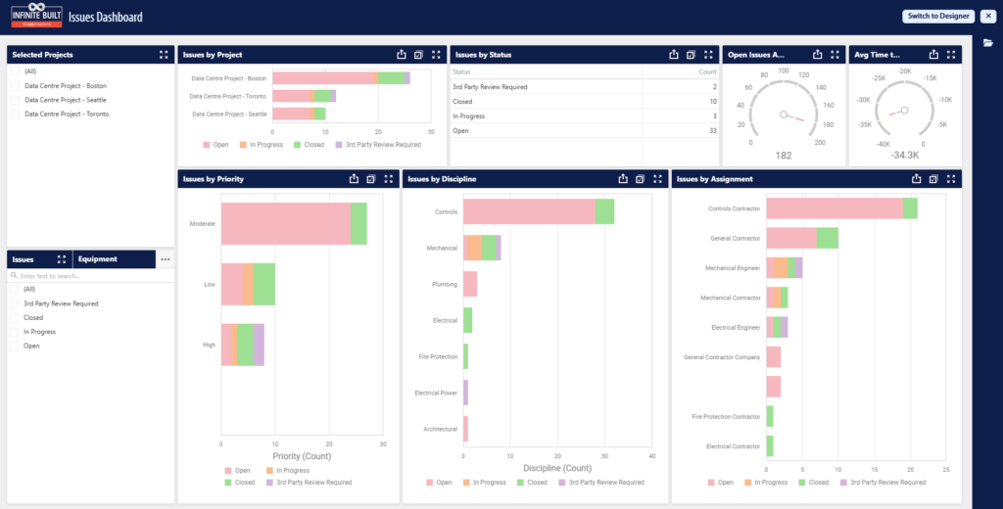
Task: Export the Issues by Discipline chart
Action: click(623, 179)
